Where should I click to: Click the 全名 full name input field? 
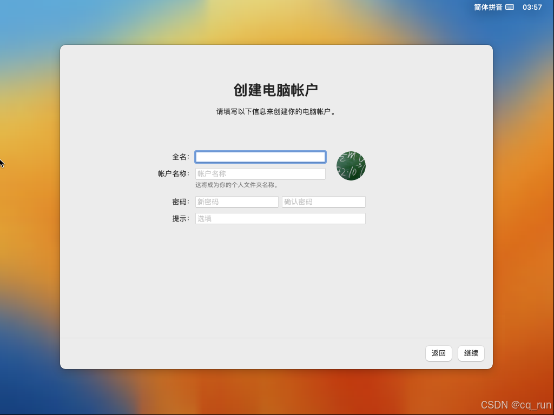tap(260, 157)
